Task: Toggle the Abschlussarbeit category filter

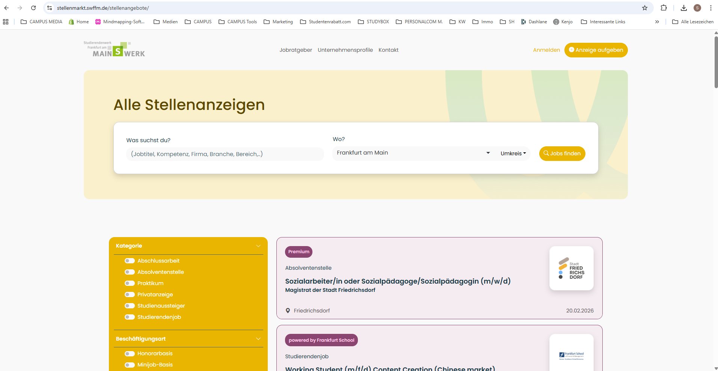Action: click(130, 261)
